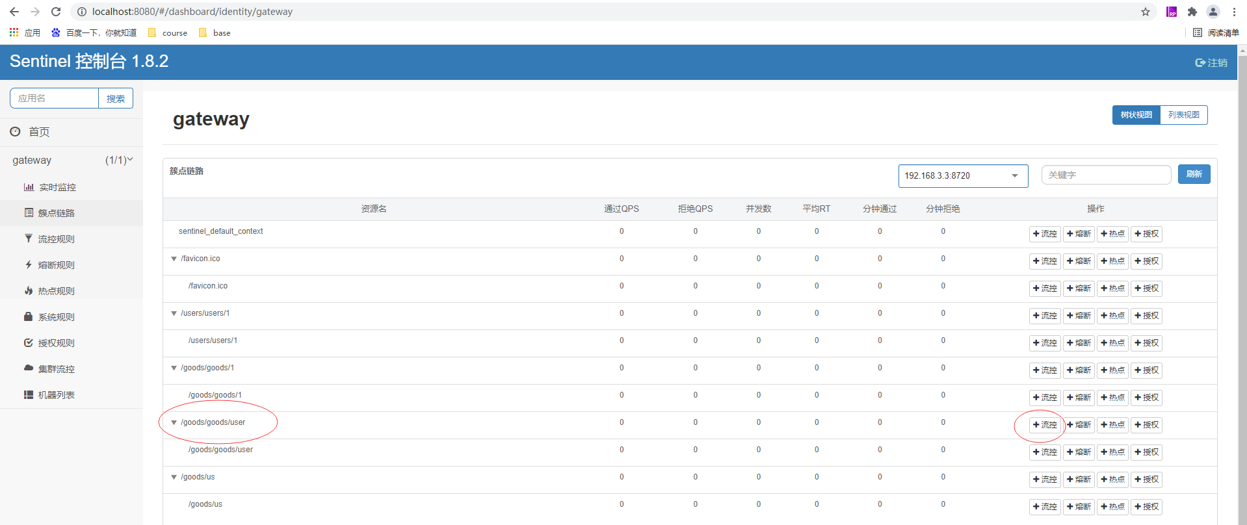
Task: Add 熔断 rule for child /goods/goods/1
Action: pyautogui.click(x=1079, y=398)
